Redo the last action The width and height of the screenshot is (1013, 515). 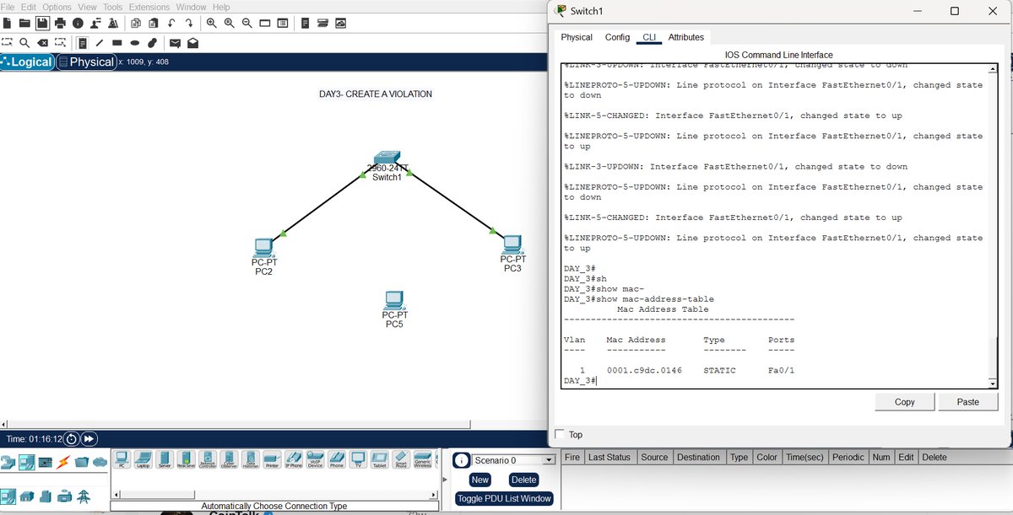(189, 23)
